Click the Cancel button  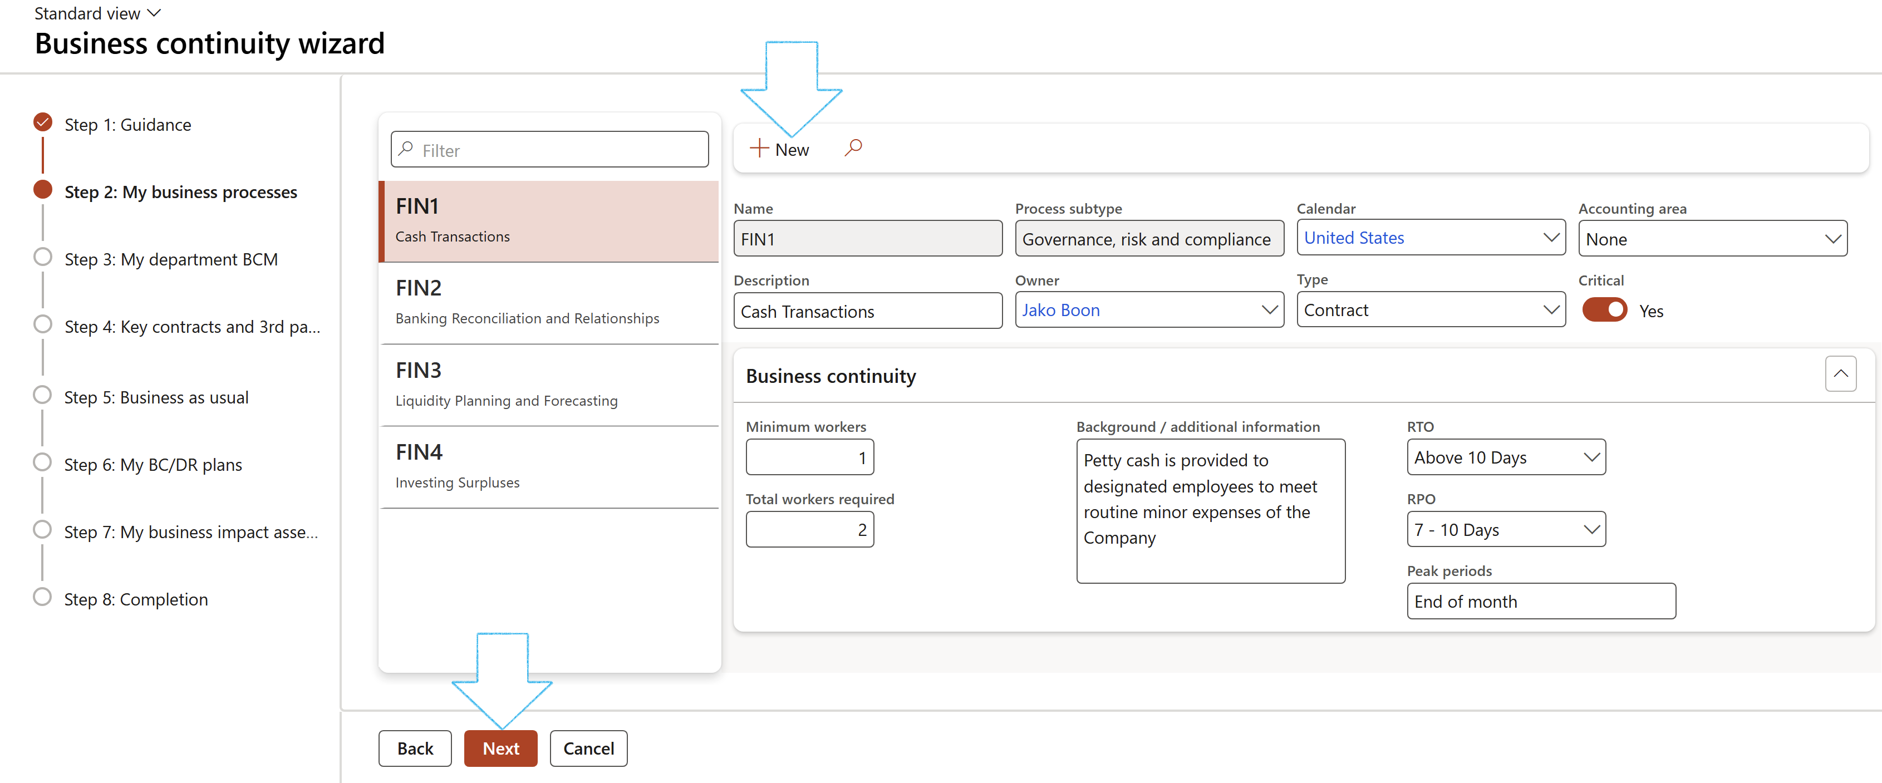588,748
